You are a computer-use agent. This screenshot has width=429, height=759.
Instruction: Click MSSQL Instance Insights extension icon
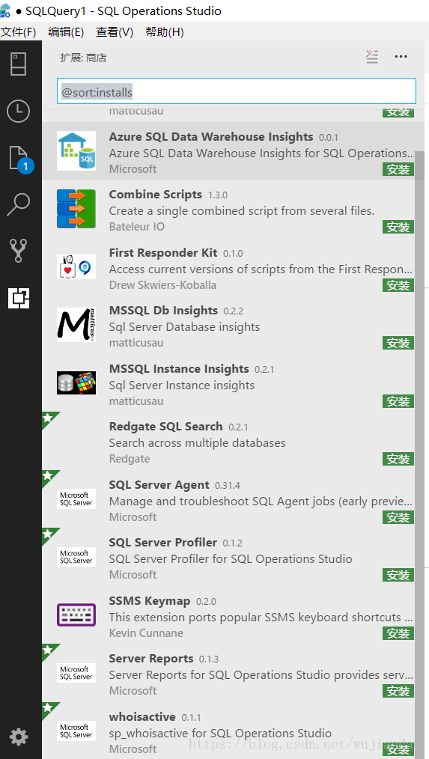76,383
